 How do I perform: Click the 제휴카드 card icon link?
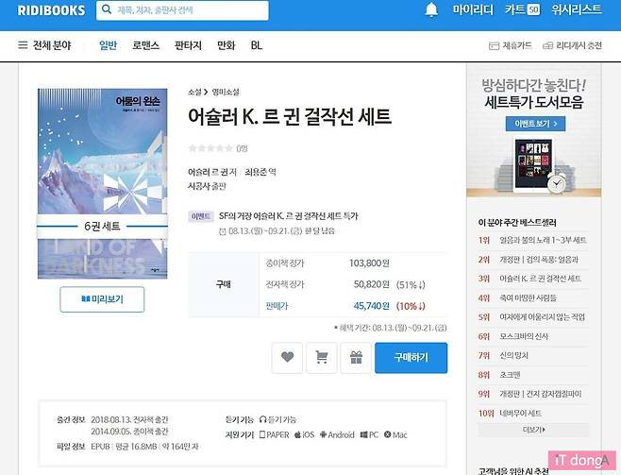[510, 45]
